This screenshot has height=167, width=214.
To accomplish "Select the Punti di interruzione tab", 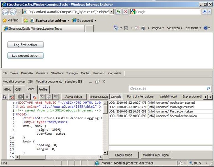I will tap(140, 97).
